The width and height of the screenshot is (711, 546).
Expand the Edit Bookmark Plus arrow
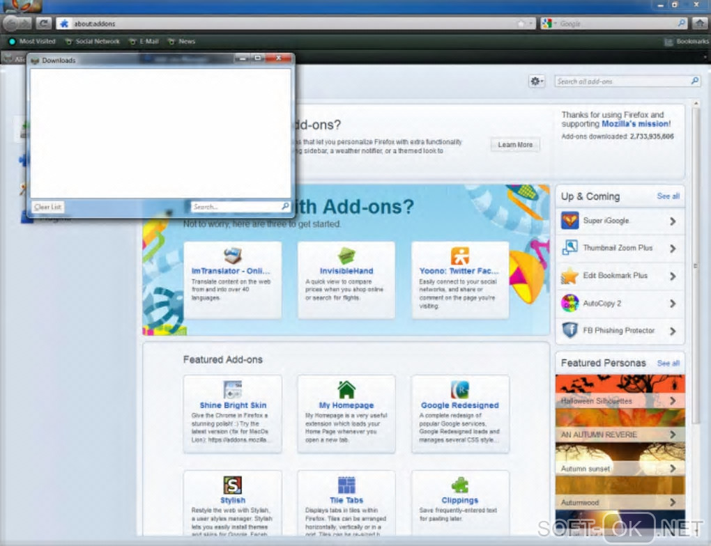673,276
